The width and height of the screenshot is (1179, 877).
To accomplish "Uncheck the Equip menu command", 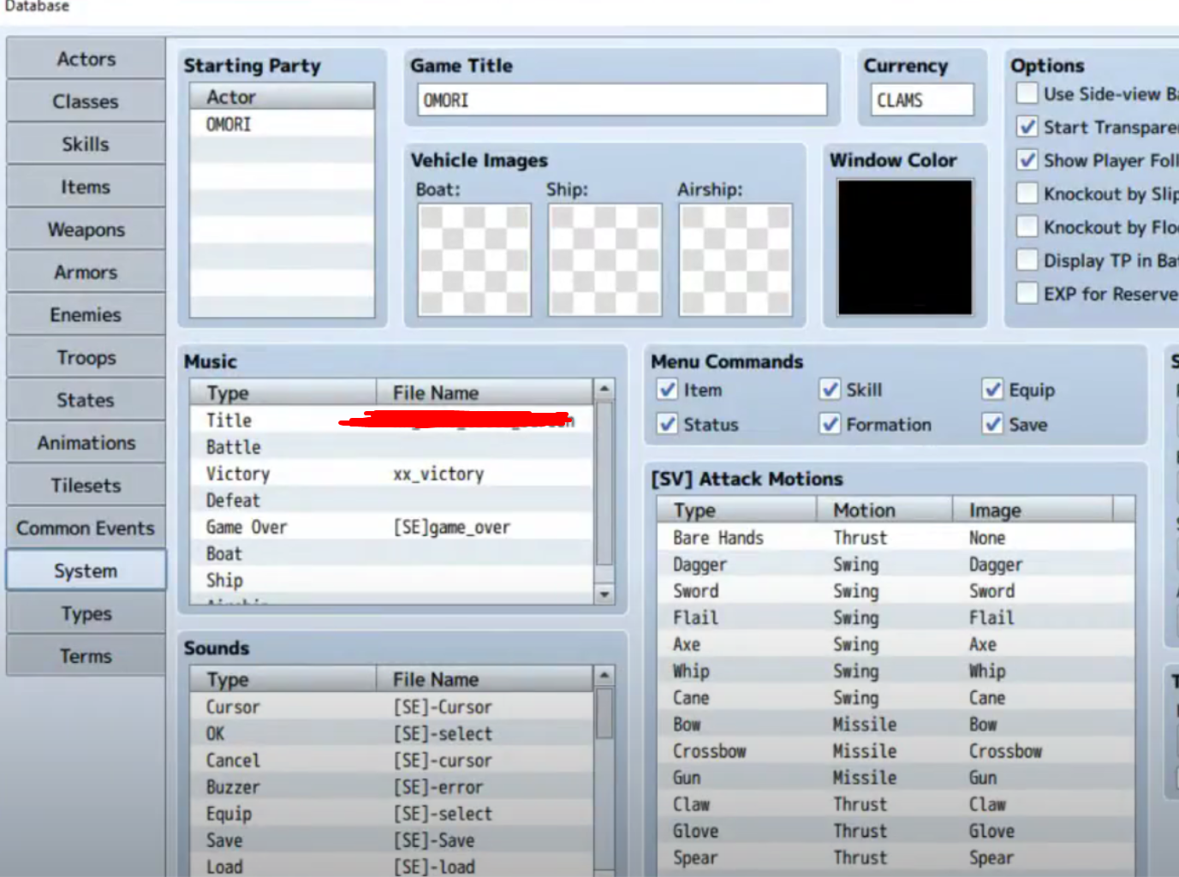I will [992, 390].
